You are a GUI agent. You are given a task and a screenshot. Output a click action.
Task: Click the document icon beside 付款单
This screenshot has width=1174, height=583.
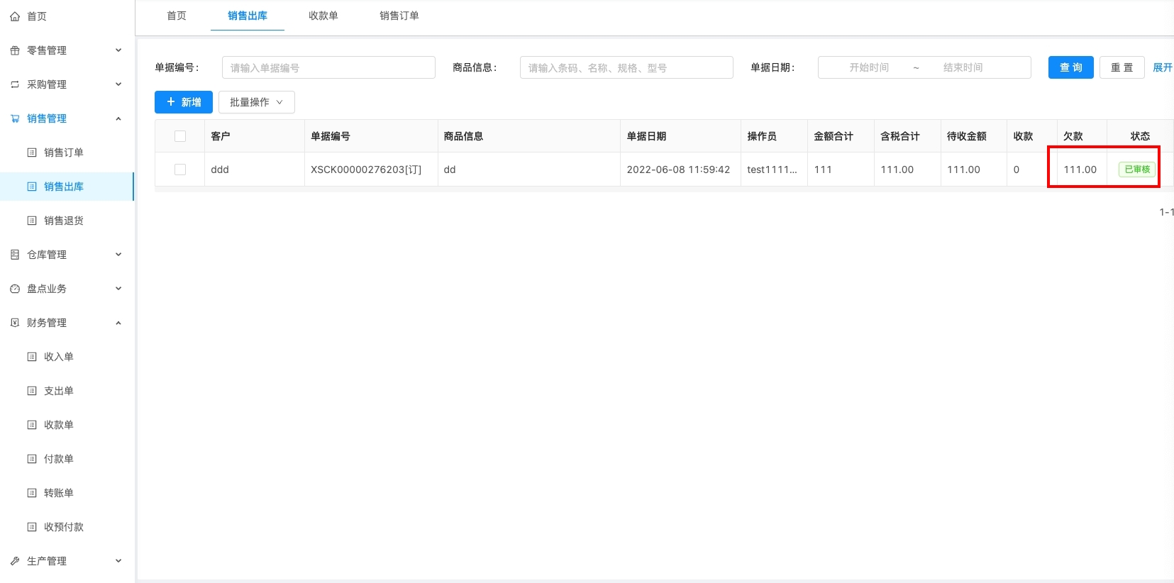pyautogui.click(x=32, y=459)
